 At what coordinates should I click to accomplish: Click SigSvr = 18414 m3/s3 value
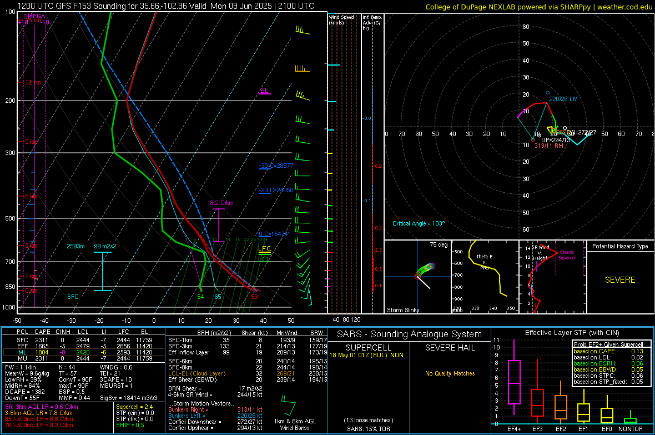(129, 398)
